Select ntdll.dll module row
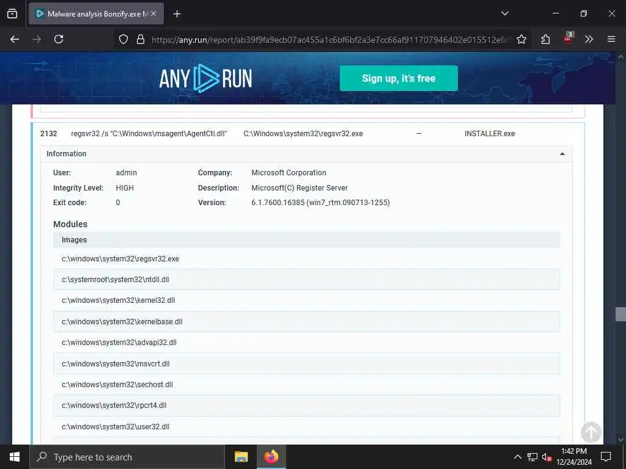This screenshot has width=626, height=469. coord(307,280)
